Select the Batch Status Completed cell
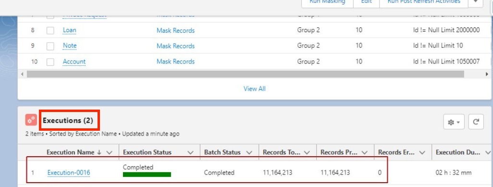The height and width of the screenshot is (187, 493). pyautogui.click(x=219, y=173)
